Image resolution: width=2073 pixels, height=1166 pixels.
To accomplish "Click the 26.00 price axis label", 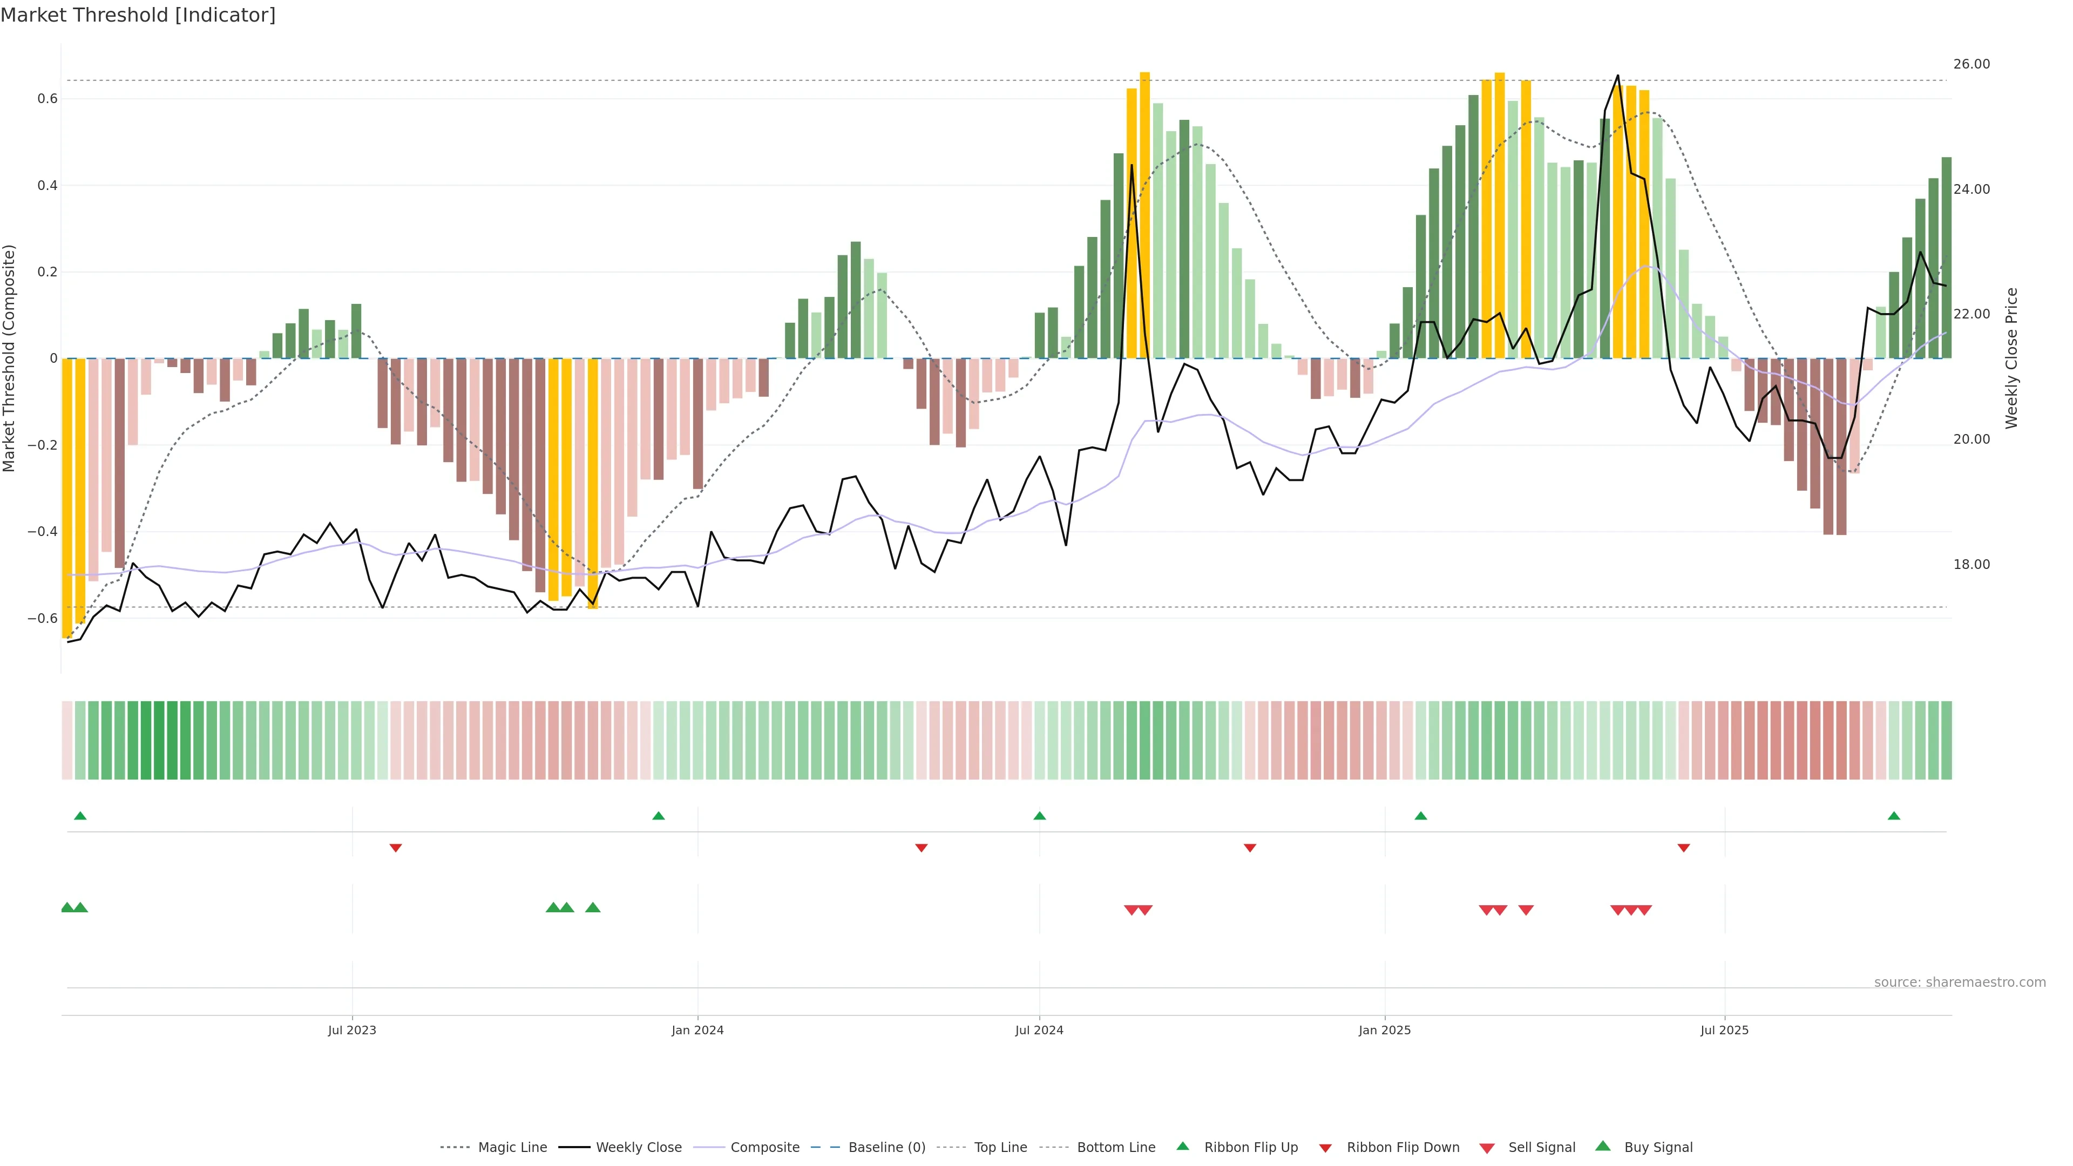I will click(x=1972, y=64).
